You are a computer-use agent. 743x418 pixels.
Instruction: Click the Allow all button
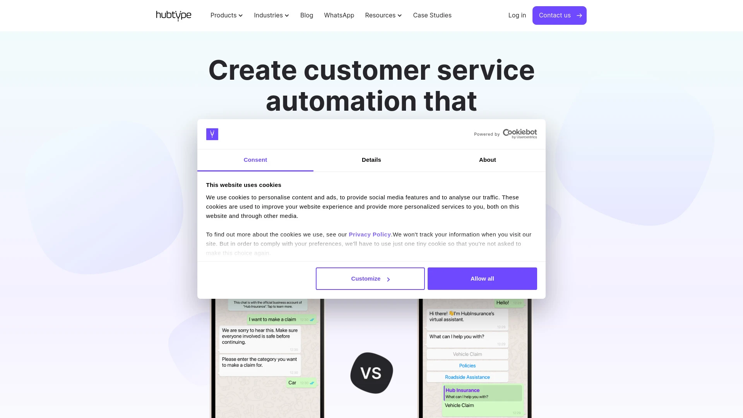pos(482,279)
